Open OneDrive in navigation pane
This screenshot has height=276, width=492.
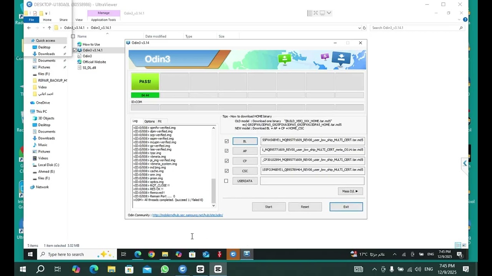(43, 103)
